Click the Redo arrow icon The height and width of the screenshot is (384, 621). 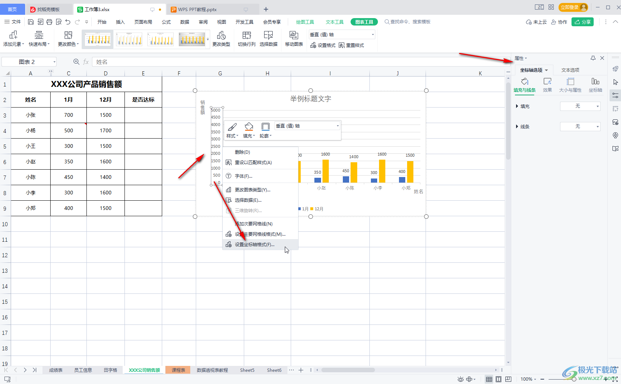77,22
